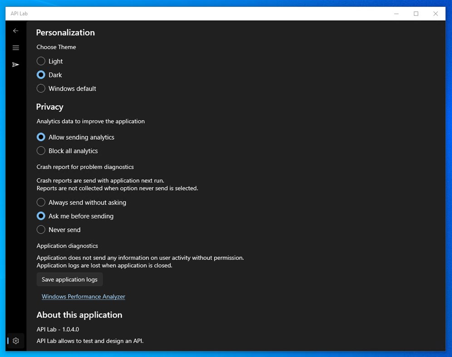
Task: Select Block all analytics
Action: pyautogui.click(x=40, y=150)
